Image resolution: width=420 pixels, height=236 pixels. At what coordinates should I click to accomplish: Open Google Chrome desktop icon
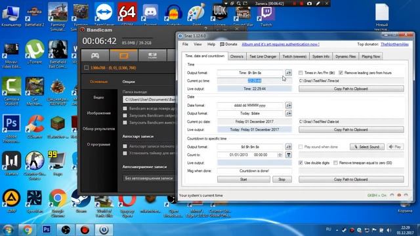coord(58,203)
